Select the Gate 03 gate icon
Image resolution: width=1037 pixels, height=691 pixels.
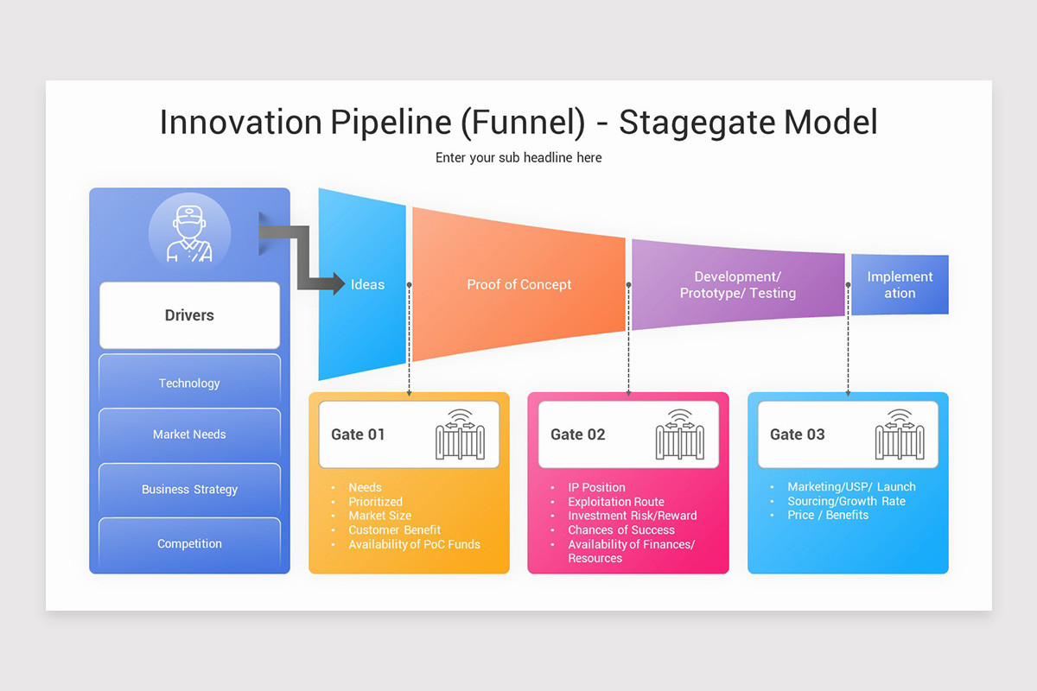click(899, 434)
